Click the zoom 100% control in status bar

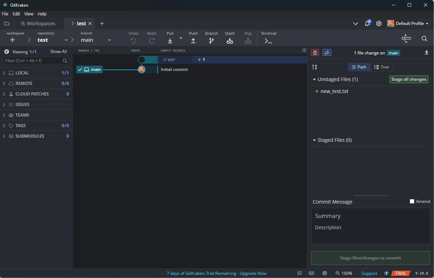344,273
